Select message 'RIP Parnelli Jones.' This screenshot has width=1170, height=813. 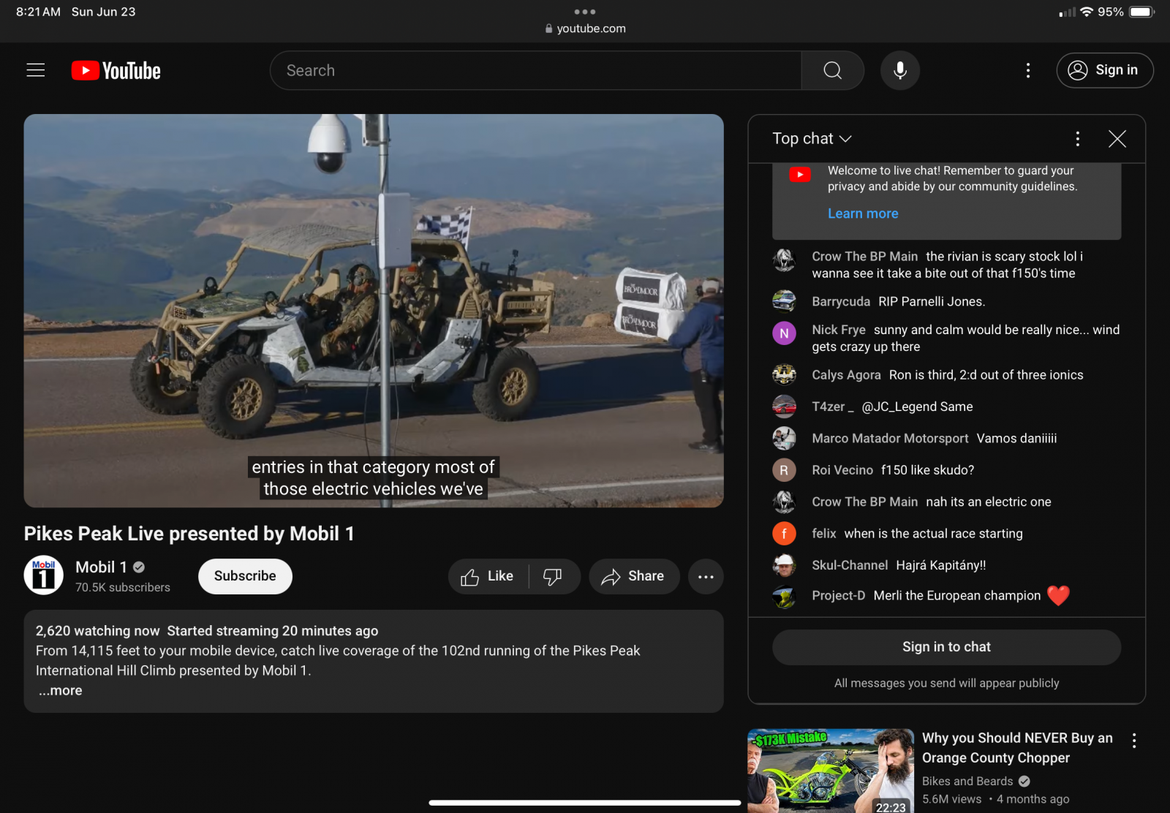coord(932,302)
